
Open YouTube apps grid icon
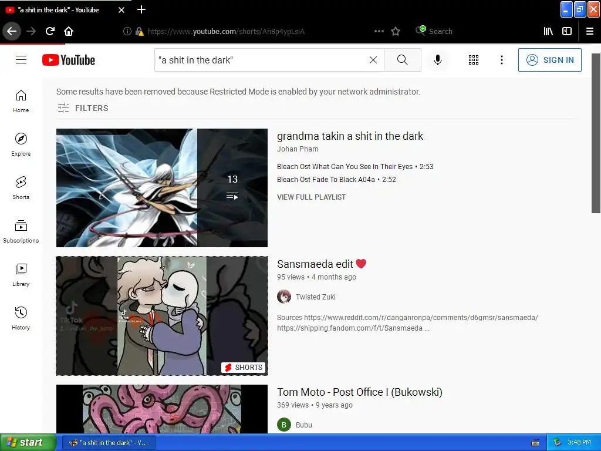point(474,60)
